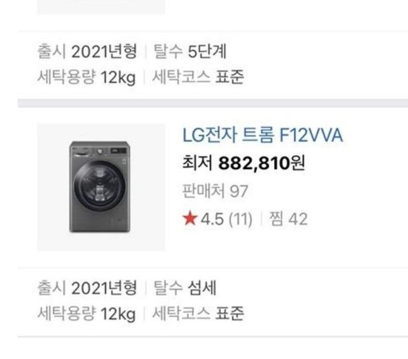Image resolution: width=408 pixels, height=359 pixels.
Task: Click the gray divider between listings
Action: click(x=213, y=103)
